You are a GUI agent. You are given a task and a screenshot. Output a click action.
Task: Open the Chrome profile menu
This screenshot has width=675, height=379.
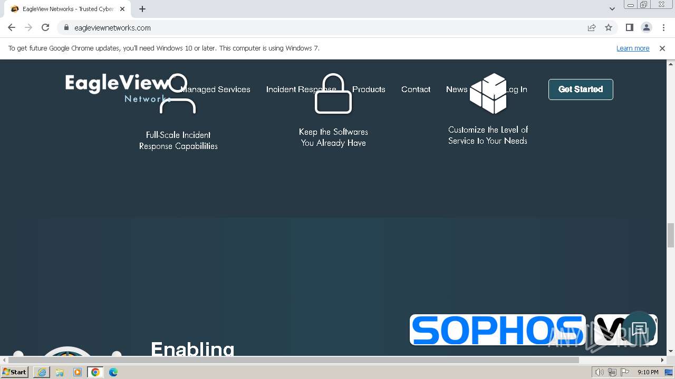(647, 28)
